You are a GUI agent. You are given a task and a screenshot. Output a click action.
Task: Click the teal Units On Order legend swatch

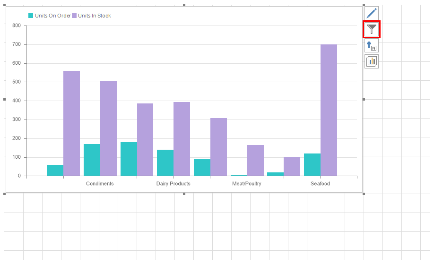(x=31, y=16)
